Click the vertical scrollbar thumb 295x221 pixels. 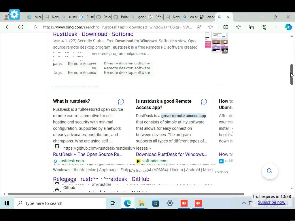click(292, 75)
